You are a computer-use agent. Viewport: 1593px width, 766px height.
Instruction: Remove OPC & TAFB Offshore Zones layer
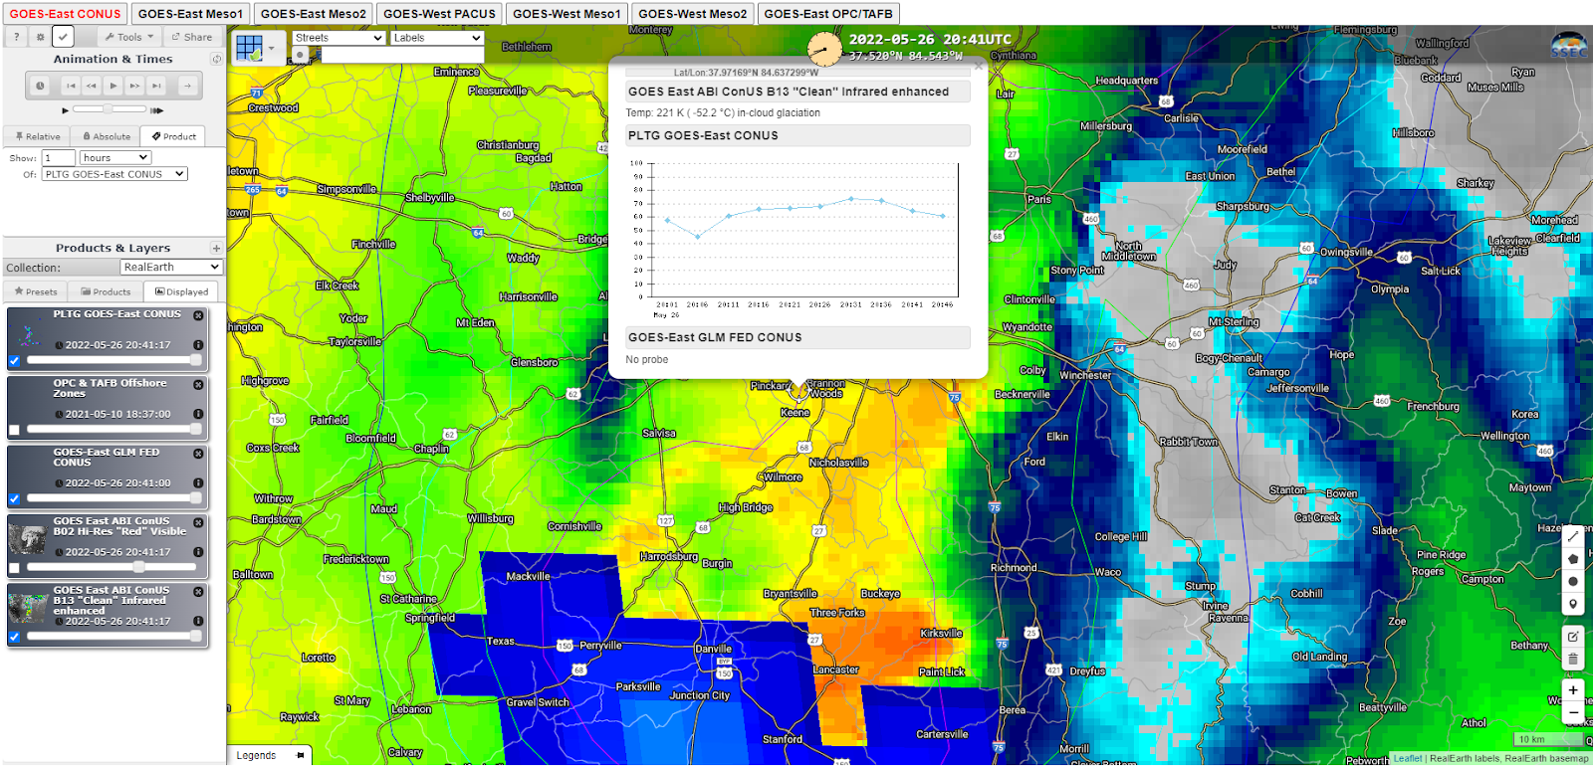pos(198,384)
